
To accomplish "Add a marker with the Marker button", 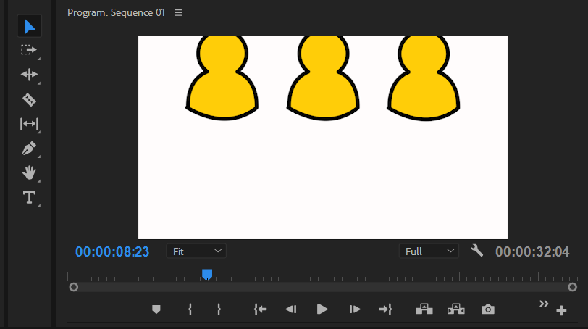I will pyautogui.click(x=156, y=309).
